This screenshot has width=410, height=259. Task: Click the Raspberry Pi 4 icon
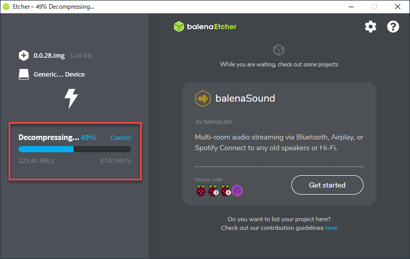click(x=225, y=190)
